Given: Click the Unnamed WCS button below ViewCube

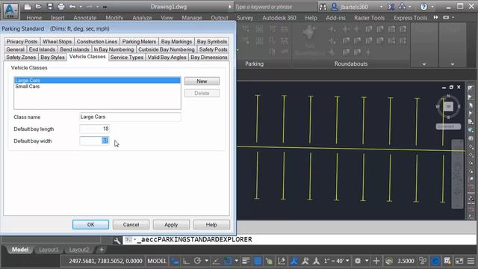Looking at the screenshot, I should (x=448, y=126).
